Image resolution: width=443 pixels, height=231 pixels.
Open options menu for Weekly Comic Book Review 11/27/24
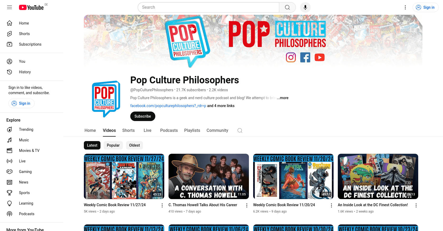pos(162,205)
